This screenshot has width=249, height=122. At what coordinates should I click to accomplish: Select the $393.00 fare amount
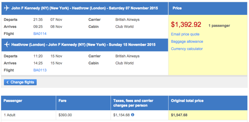pyautogui.click(x=65, y=115)
